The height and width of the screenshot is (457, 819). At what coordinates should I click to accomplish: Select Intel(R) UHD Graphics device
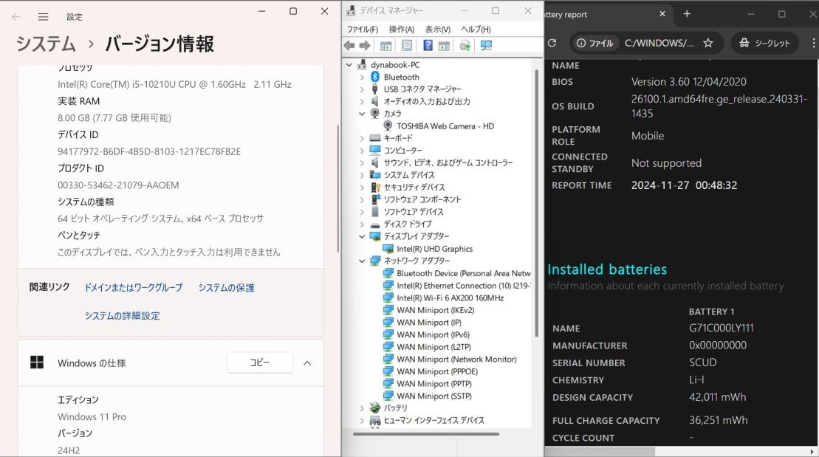tap(434, 249)
